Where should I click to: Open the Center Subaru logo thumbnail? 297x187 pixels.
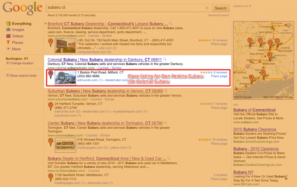tap(65, 145)
